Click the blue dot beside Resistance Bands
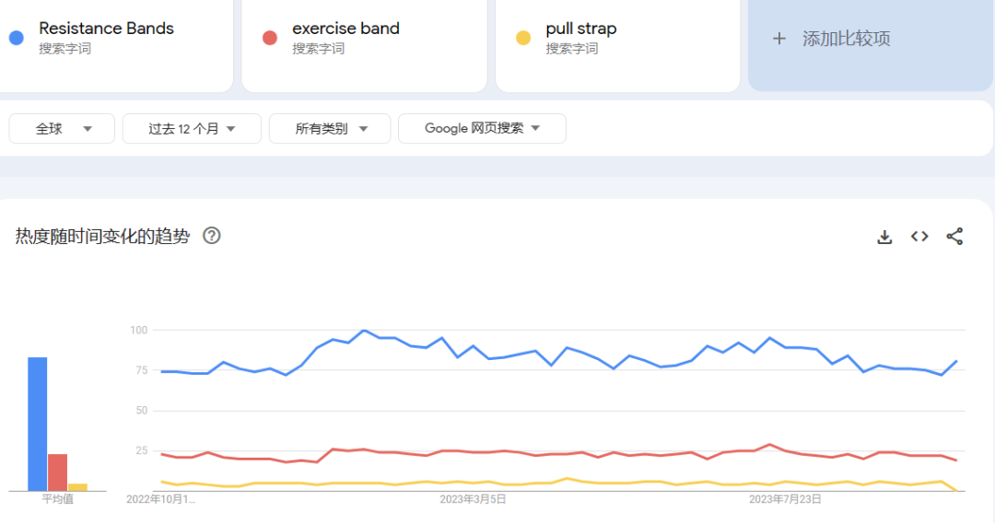995x523 pixels. click(16, 38)
